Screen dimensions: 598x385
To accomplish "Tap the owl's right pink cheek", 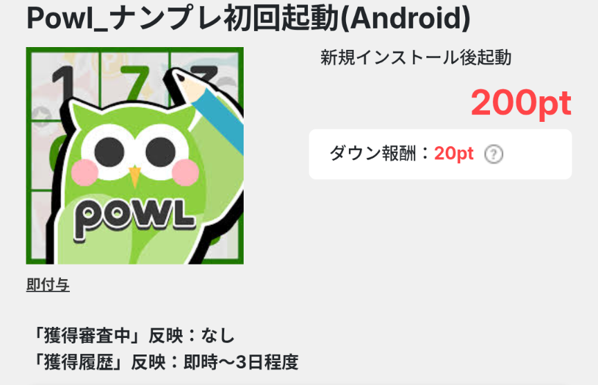I will [185, 172].
